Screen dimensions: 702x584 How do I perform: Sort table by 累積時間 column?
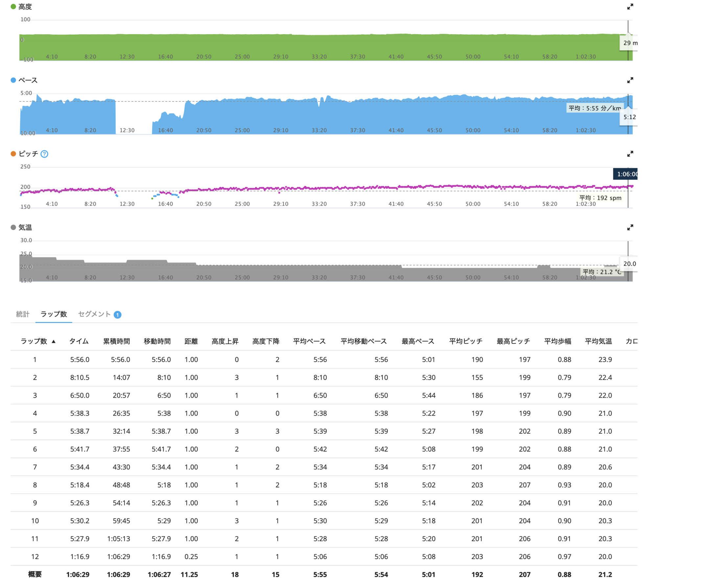tap(116, 341)
